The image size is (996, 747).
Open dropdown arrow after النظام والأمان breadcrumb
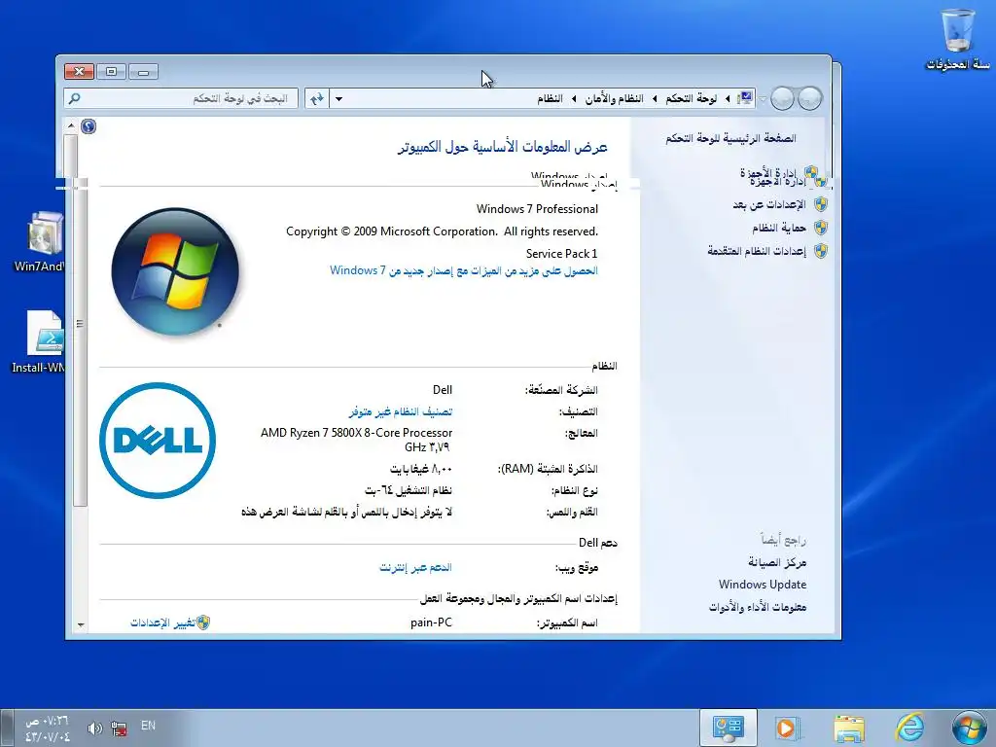tap(574, 98)
